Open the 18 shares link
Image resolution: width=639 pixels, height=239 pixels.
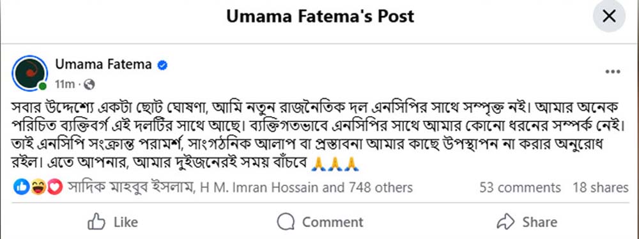point(601,188)
